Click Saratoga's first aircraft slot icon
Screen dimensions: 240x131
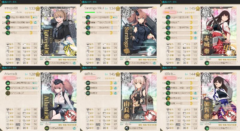88,17
